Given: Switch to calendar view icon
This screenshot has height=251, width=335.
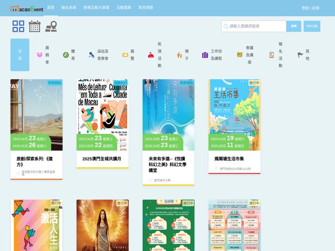Looking at the screenshot, I should click(34, 26).
